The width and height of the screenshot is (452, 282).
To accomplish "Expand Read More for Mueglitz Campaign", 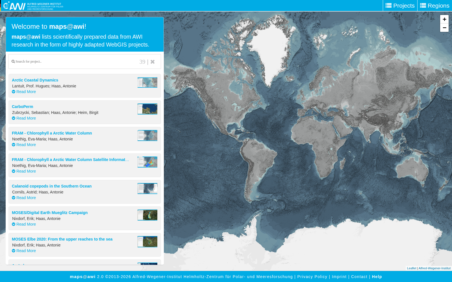I will 24,224.
